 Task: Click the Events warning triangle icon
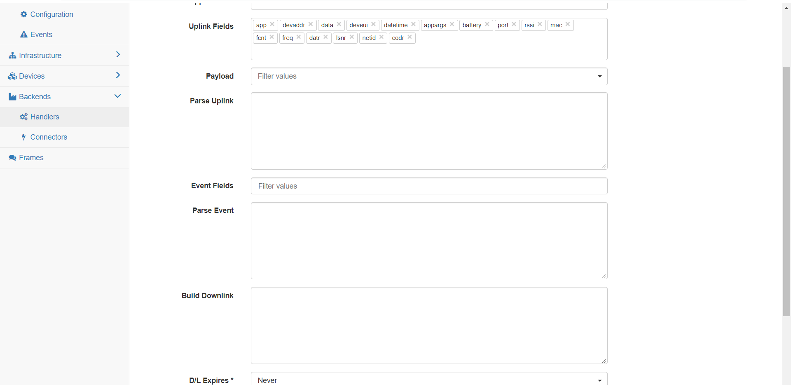(24, 34)
